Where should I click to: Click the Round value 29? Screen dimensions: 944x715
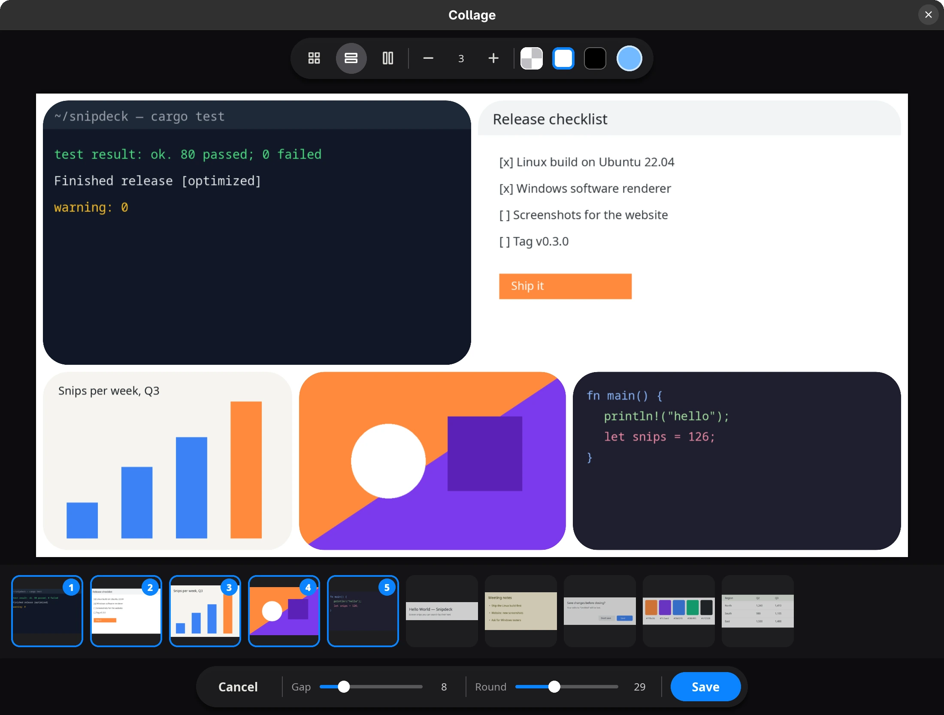(639, 687)
